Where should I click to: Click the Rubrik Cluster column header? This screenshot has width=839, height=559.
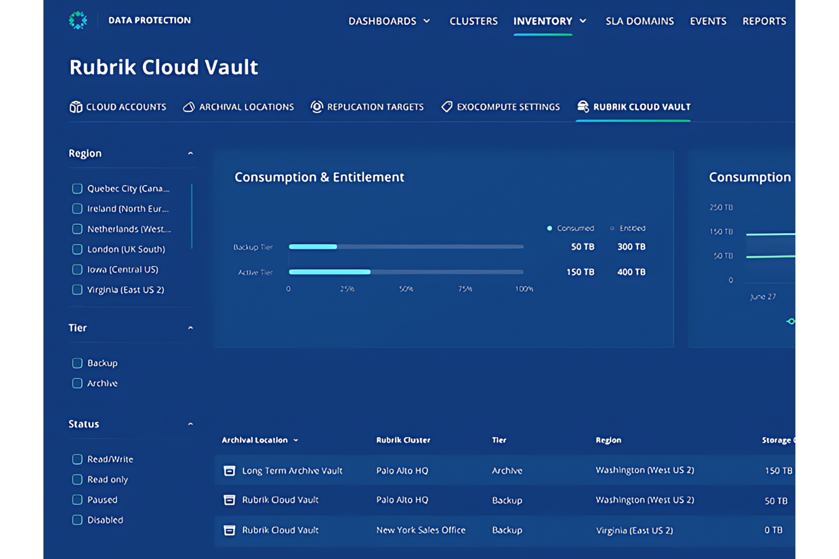[x=403, y=440]
